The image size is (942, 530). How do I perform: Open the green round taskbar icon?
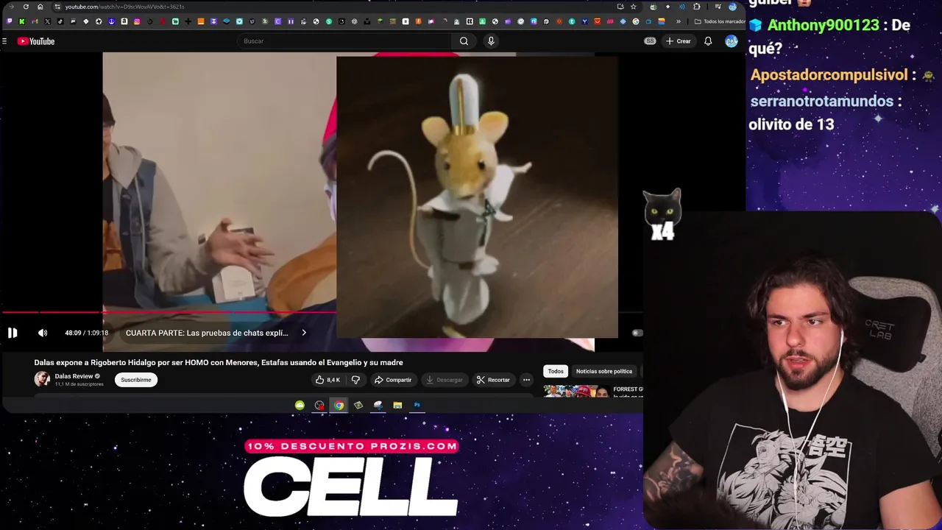click(x=300, y=405)
